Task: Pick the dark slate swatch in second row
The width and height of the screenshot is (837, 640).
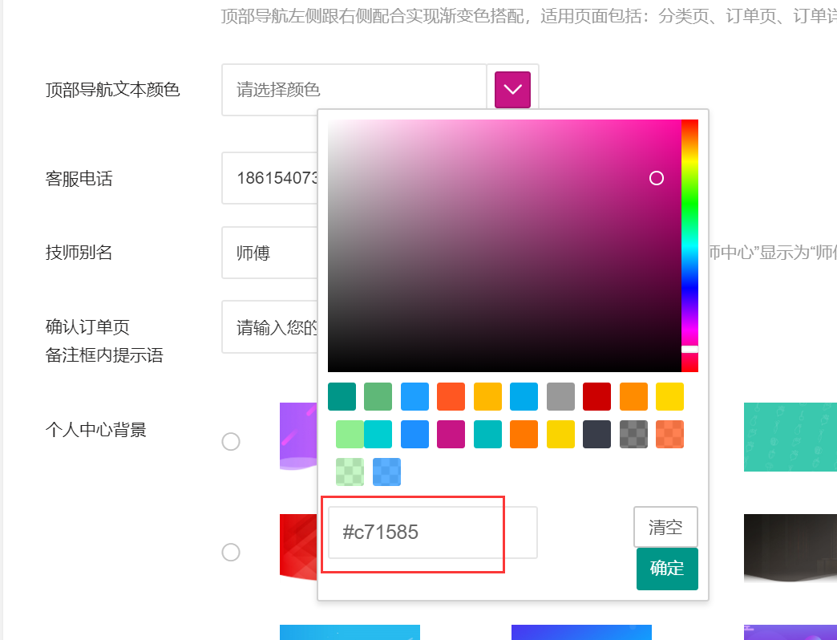Action: point(596,434)
